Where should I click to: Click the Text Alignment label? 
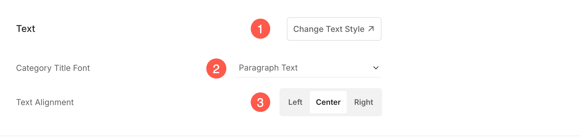(45, 102)
